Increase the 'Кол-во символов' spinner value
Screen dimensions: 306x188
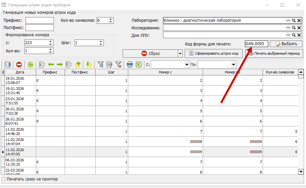click(x=111, y=19)
